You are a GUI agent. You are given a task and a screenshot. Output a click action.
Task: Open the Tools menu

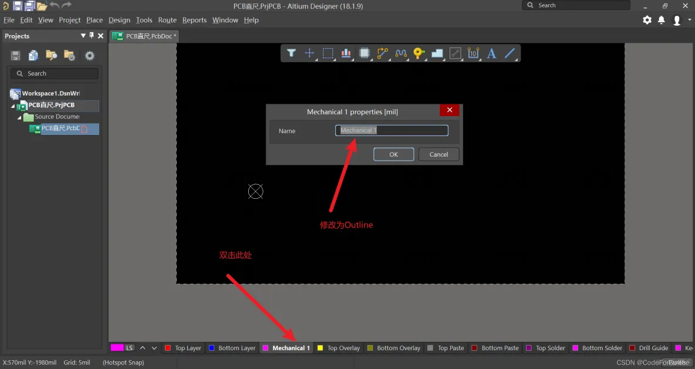point(144,20)
